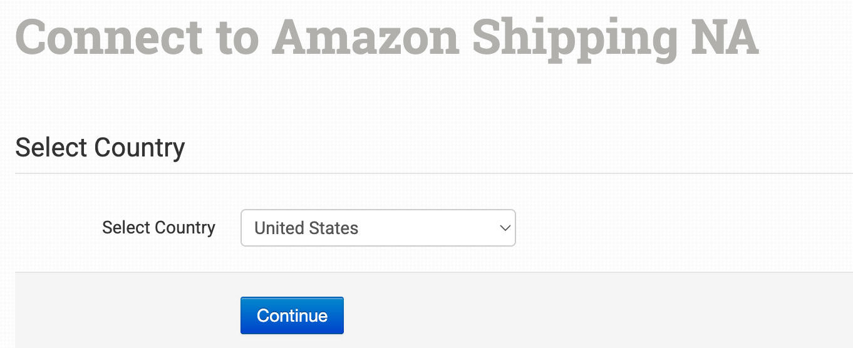The image size is (853, 348).
Task: Click empty space right of country dropdown
Action: tap(683, 228)
